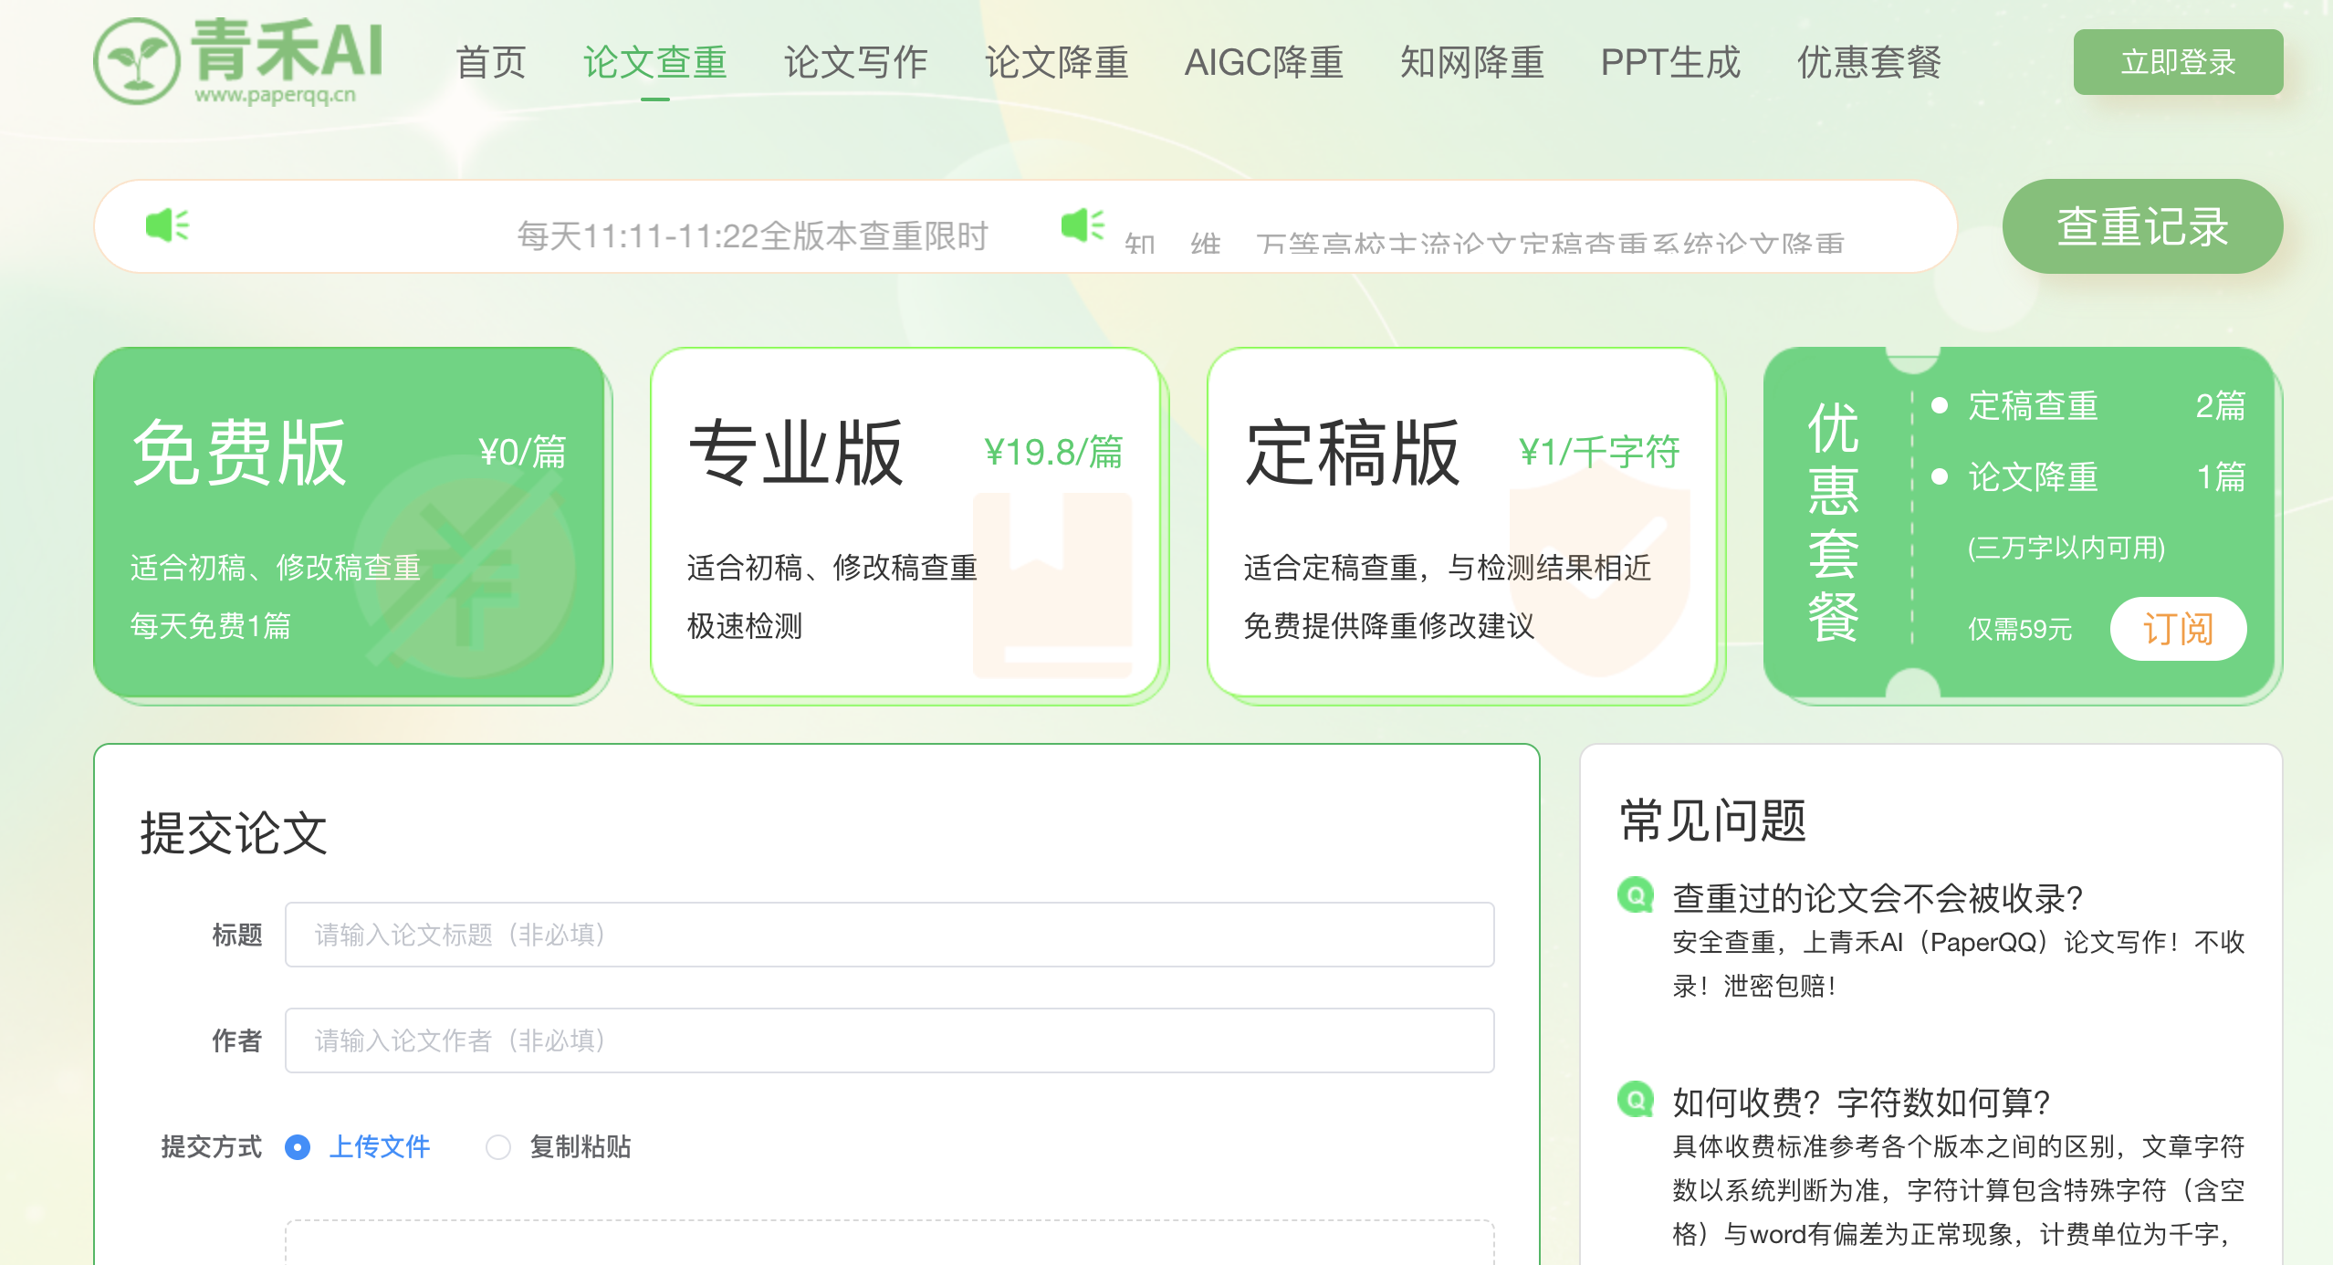Click the 订阅 subscribe button
Viewport: 2333px width, 1265px height.
2178,629
